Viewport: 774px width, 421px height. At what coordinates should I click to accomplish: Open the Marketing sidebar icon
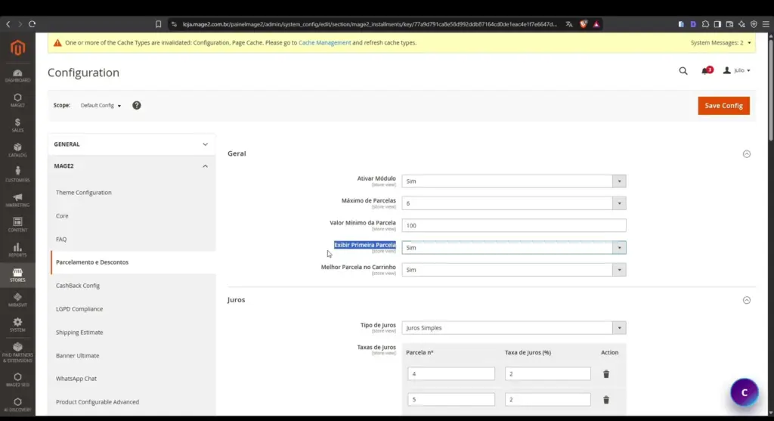pos(18,200)
